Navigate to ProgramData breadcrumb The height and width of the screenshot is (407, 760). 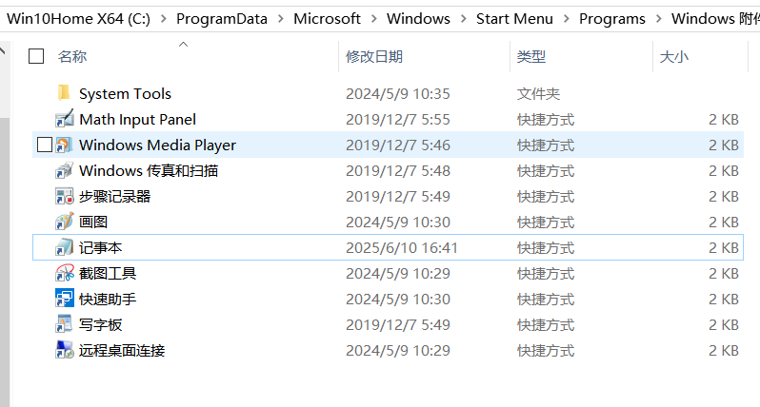222,19
